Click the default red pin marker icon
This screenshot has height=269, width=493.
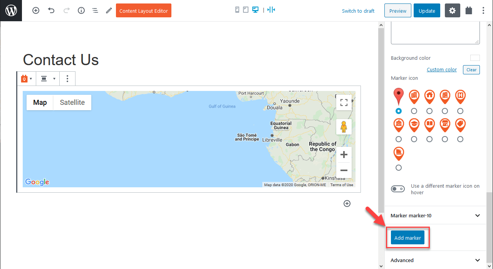[399, 96]
